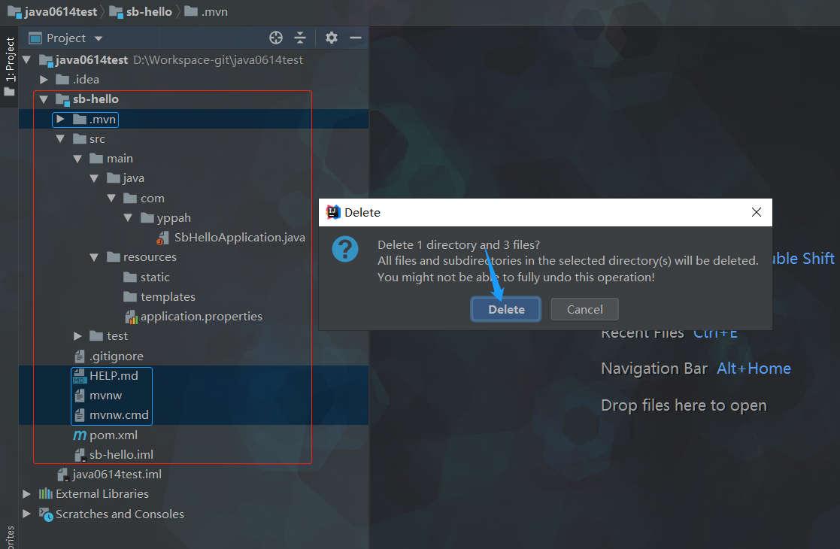Collapse the resources folder
This screenshot has width=840, height=549.
point(94,257)
